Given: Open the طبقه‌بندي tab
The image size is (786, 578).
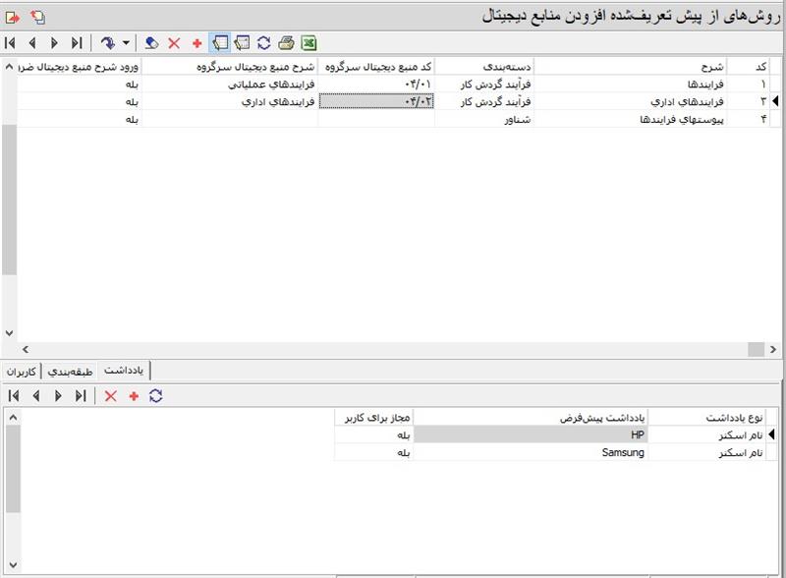Looking at the screenshot, I should 69,371.
